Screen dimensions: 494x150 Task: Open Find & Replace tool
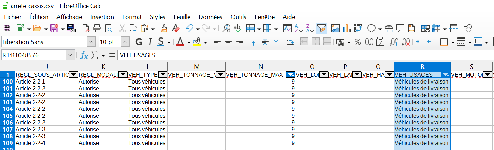tap(226, 28)
